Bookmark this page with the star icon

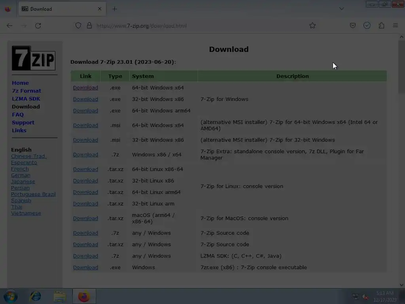point(312,25)
